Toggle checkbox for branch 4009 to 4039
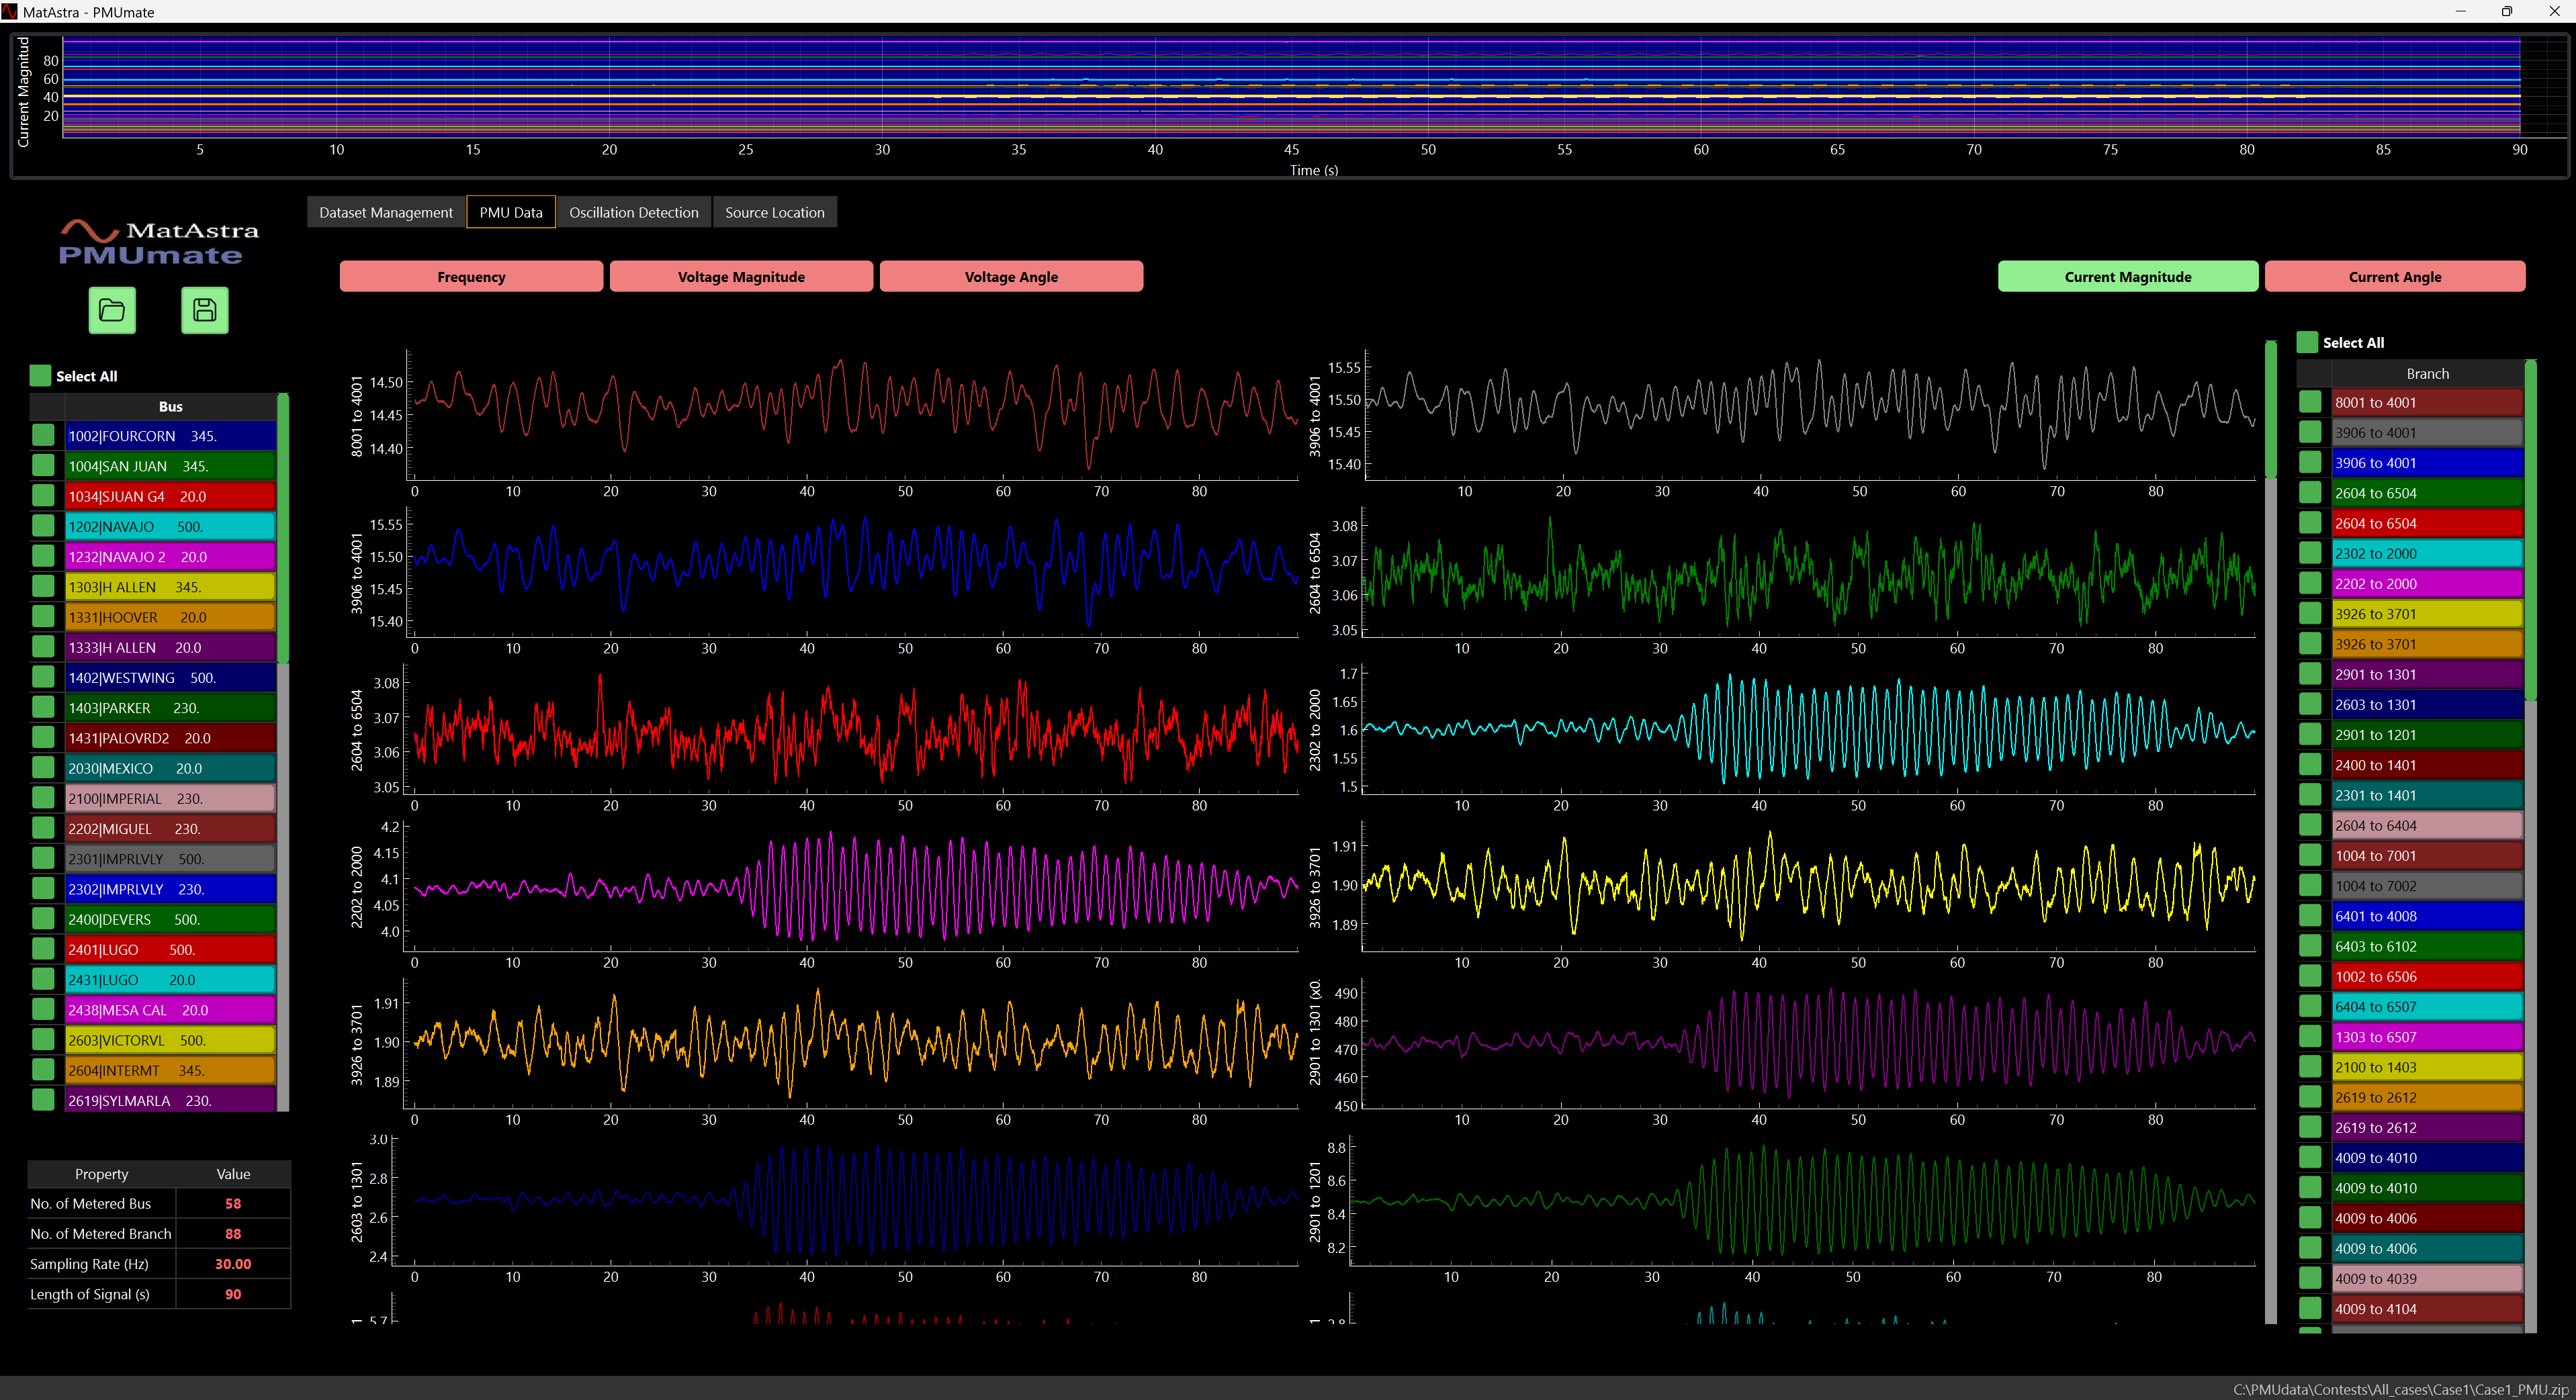The image size is (2576, 1400). [x=2310, y=1278]
